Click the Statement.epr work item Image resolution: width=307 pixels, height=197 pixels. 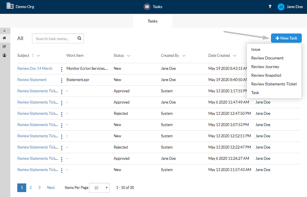[78, 80]
